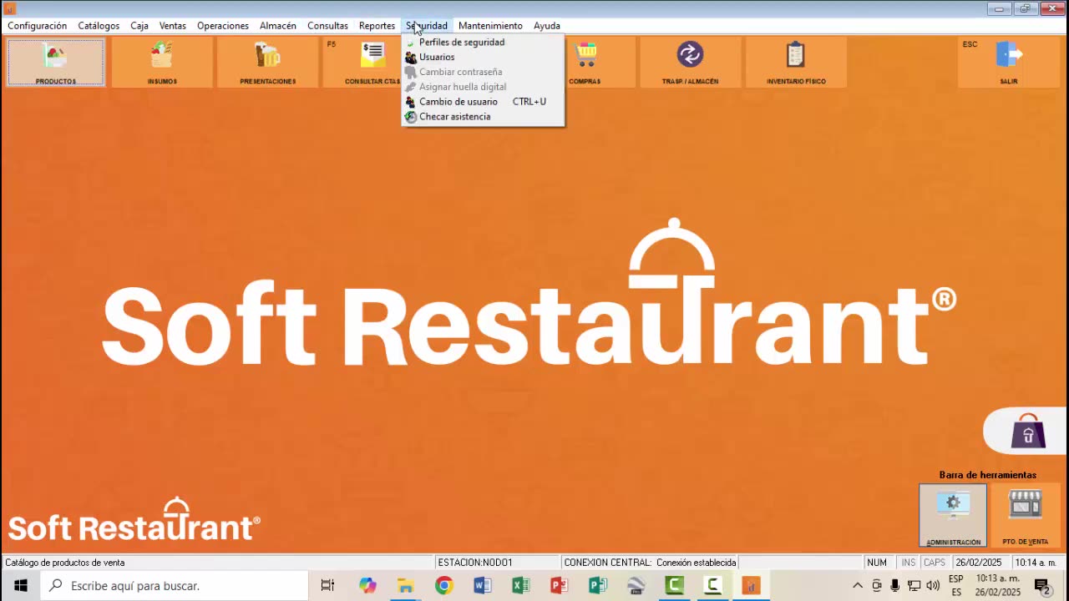Open Soft Restaurant taskbar icon
1069x601 pixels.
point(751,586)
